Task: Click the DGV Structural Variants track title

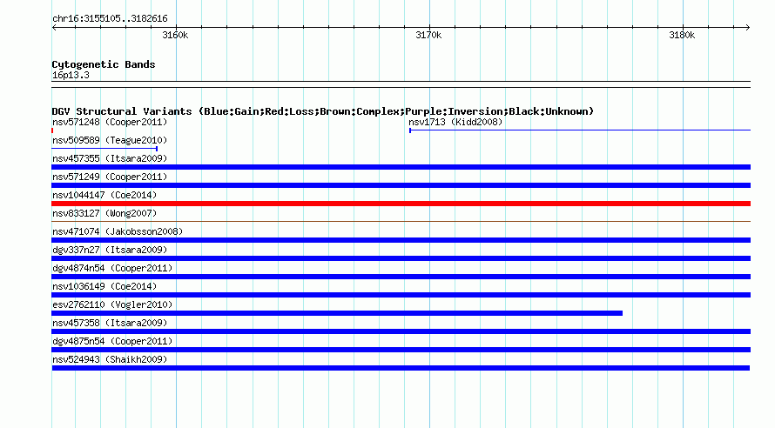Action: (323, 111)
